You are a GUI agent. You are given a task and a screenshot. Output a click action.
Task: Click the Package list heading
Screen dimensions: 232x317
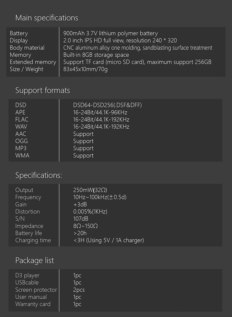(x=35, y=260)
